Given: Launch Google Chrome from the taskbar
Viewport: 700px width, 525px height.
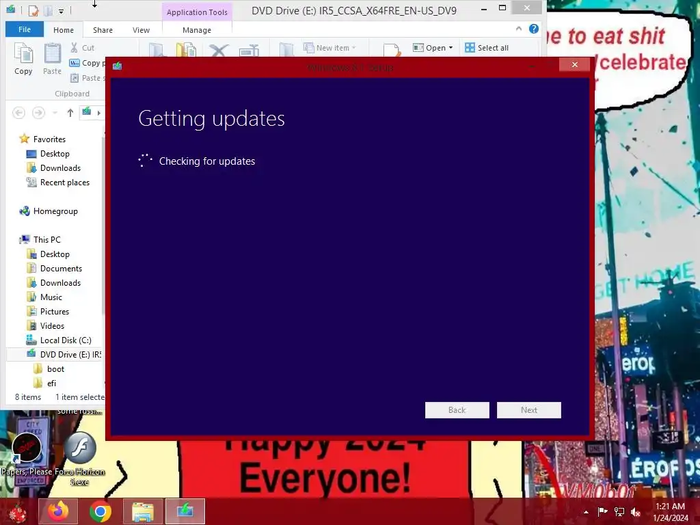Looking at the screenshot, I should 100,511.
